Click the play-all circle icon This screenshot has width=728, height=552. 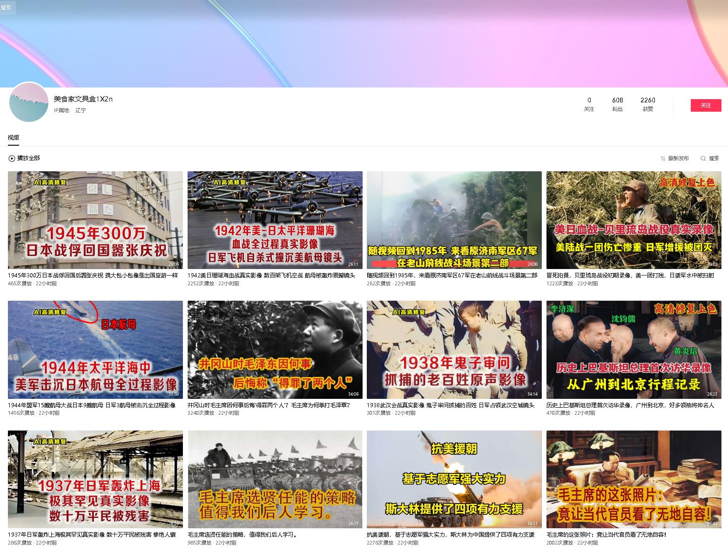pyautogui.click(x=12, y=158)
